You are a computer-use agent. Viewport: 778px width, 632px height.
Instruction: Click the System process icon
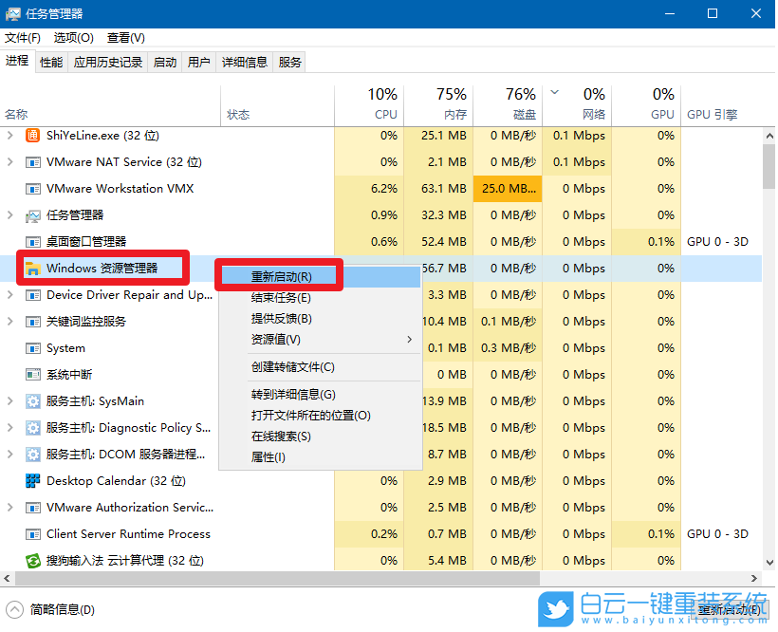click(x=31, y=348)
